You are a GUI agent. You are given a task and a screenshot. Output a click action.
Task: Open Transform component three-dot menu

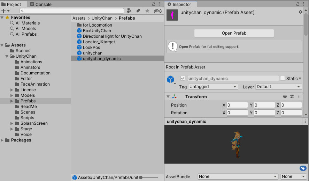(299, 96)
